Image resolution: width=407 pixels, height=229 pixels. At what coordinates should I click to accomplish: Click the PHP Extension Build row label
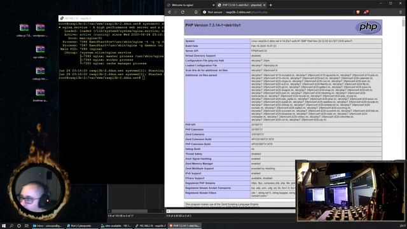[198, 144]
